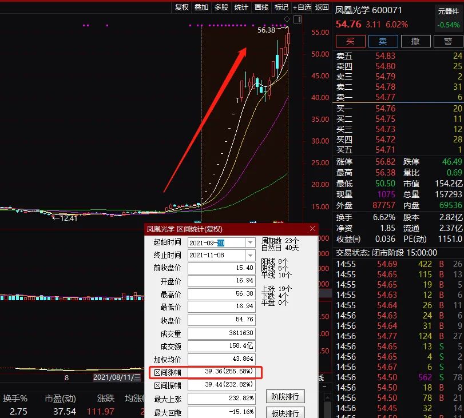This screenshot has height=418, width=464.
Task: Open the 阶段排行 stage ranking
Action: [287, 396]
